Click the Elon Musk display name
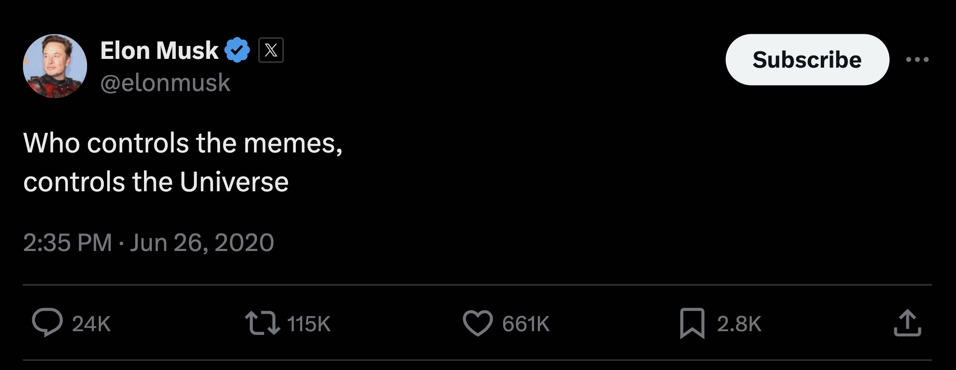956x370 pixels. pos(159,51)
